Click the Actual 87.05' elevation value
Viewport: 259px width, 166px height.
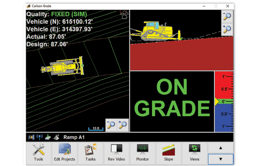[46, 37]
